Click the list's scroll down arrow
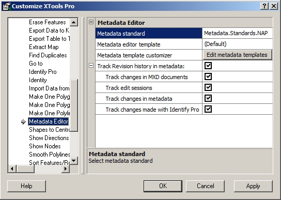The image size is (281, 200). (74, 161)
